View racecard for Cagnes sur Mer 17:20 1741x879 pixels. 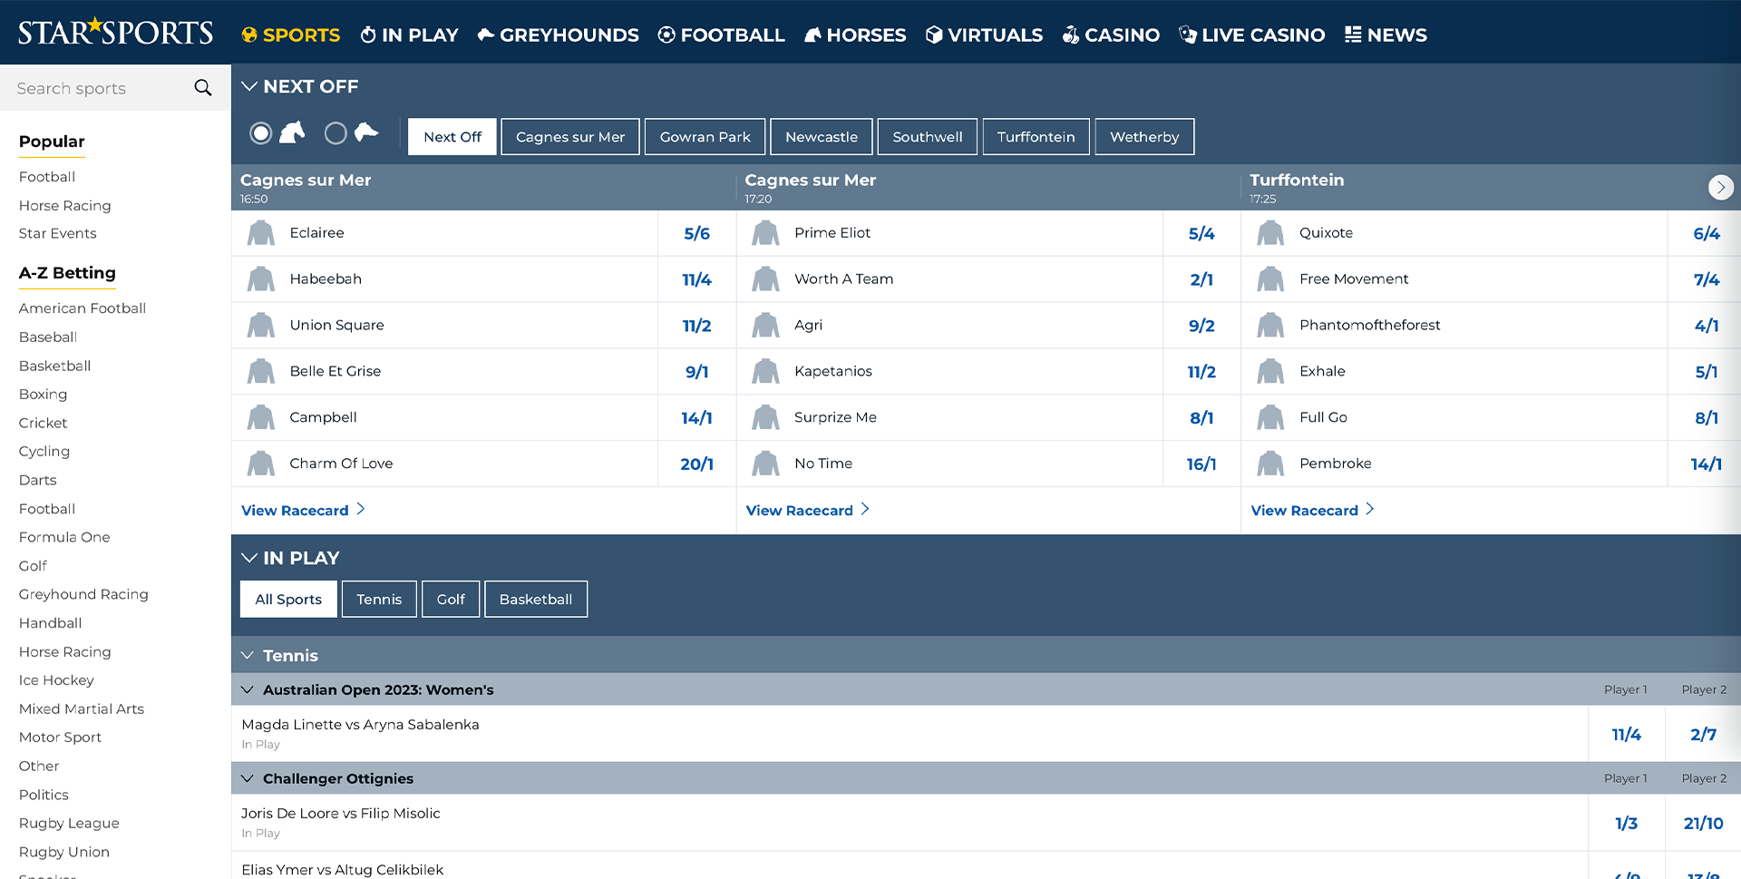[x=808, y=510]
